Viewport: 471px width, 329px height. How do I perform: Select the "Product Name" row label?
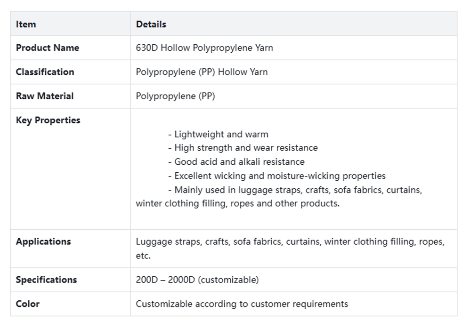click(47, 48)
